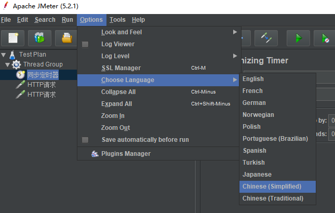This screenshot has height=213, width=335.
Task: Select the Test Plan flask icon
Action: (x=12, y=54)
